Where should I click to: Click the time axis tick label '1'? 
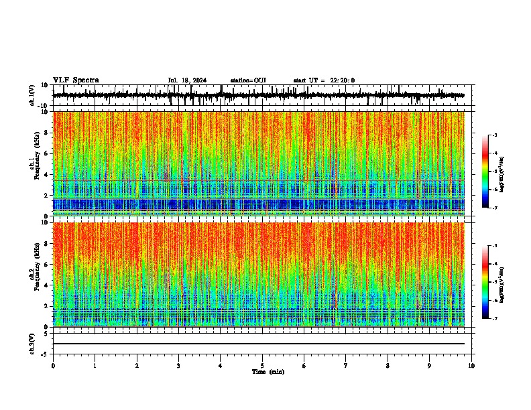coord(95,366)
